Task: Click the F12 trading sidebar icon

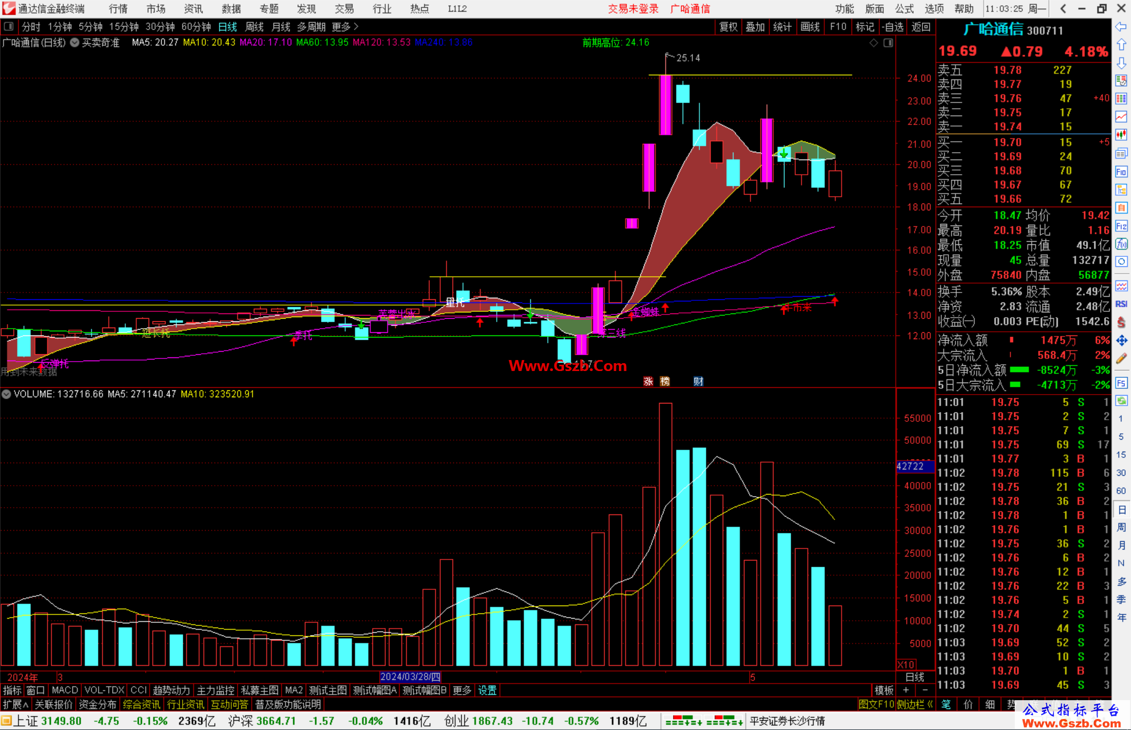Action: pyautogui.click(x=1121, y=226)
